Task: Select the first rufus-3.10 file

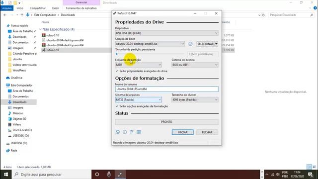Action: (53, 35)
